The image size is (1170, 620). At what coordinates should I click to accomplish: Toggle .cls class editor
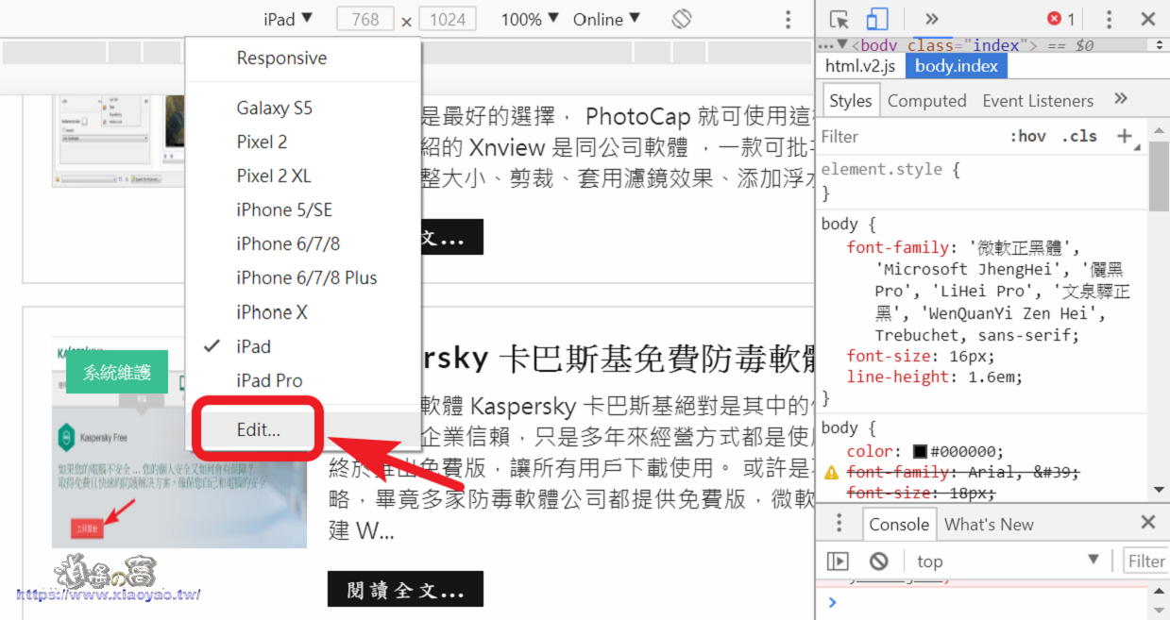[1078, 137]
